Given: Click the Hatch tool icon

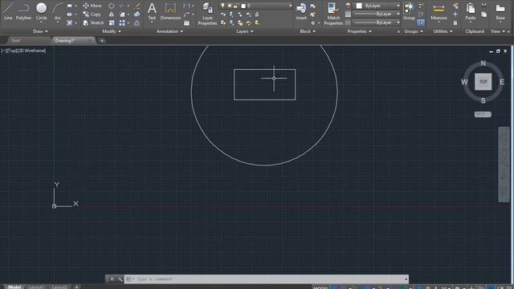Looking at the screenshot, I should (70, 23).
